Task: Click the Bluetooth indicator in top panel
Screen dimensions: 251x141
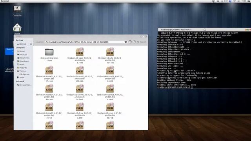Action: pyautogui.click(x=230, y=1)
